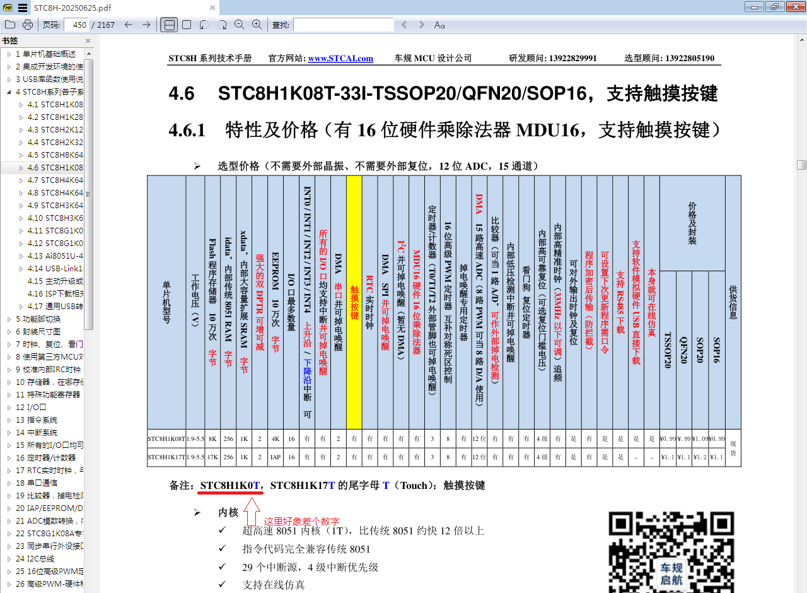Collapse bookmark 4 STC8H系列
This screenshot has width=807, height=593.
[9, 92]
